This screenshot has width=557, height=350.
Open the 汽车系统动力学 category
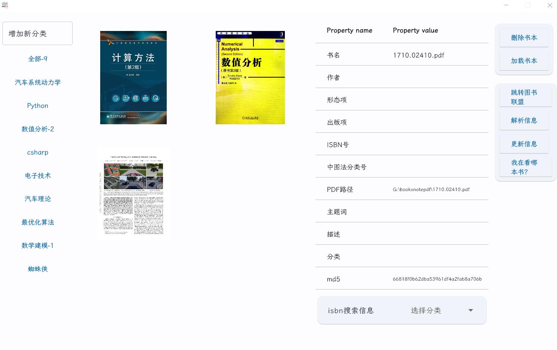point(38,82)
